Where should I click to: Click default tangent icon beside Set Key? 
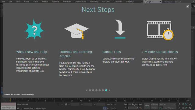click(x=161, y=108)
